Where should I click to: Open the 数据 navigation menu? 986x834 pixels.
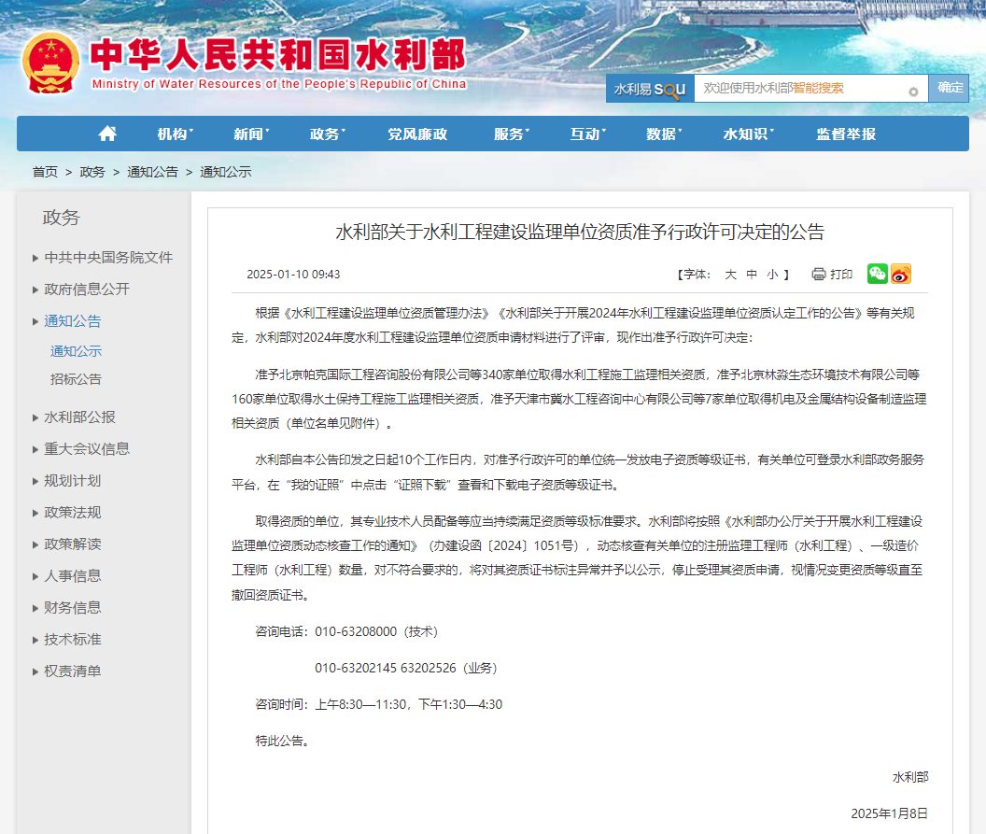662,134
